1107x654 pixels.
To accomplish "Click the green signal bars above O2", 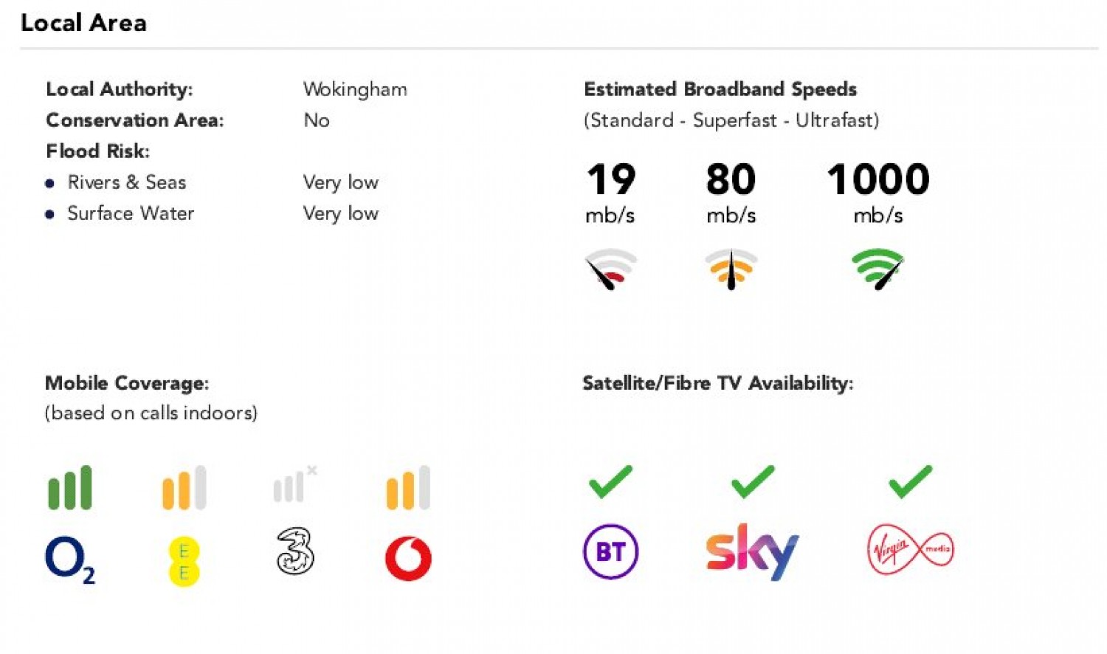I will point(70,487).
